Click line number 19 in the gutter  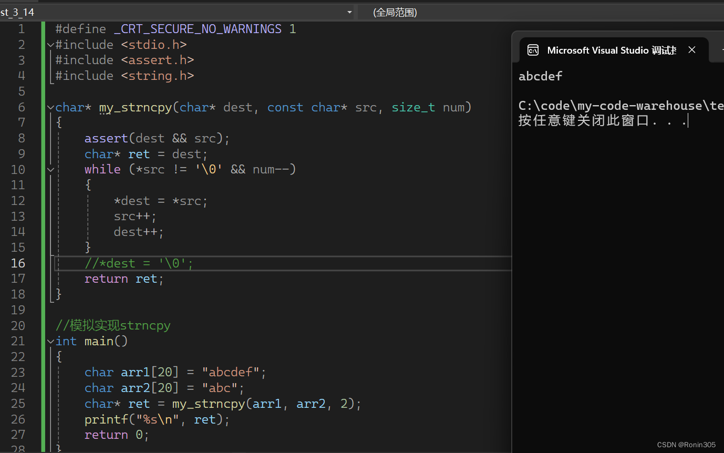[x=18, y=310]
